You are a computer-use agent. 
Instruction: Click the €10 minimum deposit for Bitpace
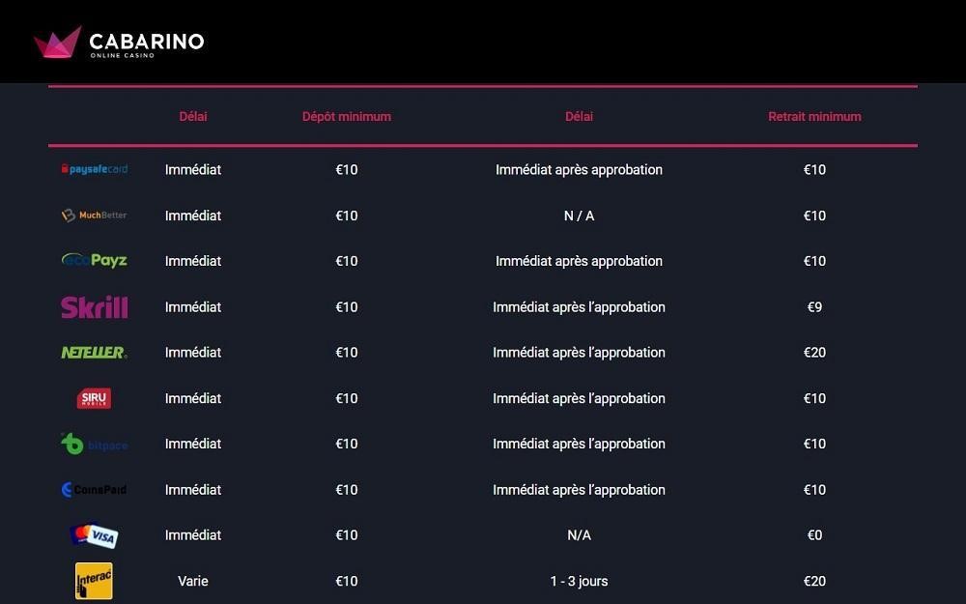click(x=346, y=444)
